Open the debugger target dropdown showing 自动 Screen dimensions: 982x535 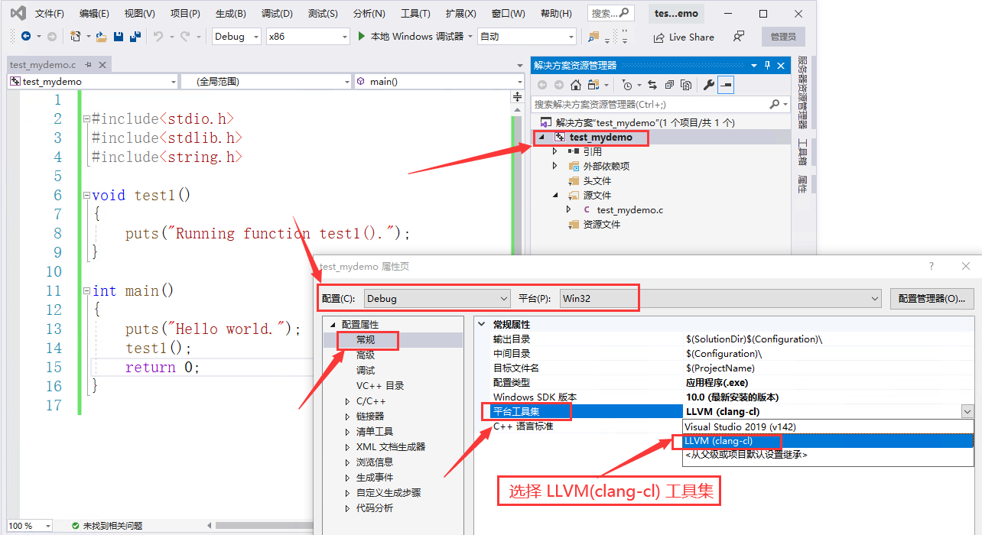coord(526,36)
